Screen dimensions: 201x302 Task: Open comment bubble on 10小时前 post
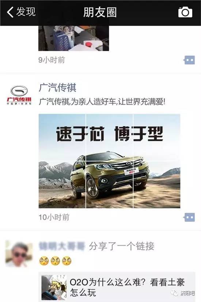click(x=189, y=217)
